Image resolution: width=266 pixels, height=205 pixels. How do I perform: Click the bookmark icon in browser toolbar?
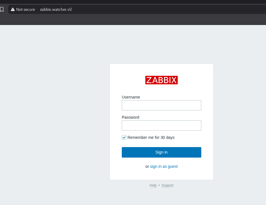click(2, 9)
